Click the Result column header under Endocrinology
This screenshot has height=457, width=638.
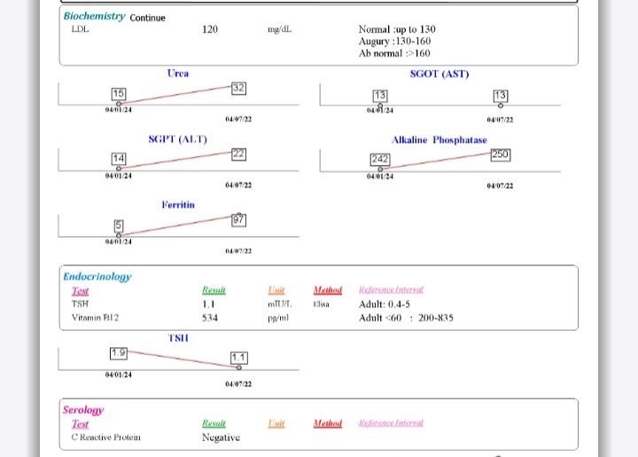(214, 290)
